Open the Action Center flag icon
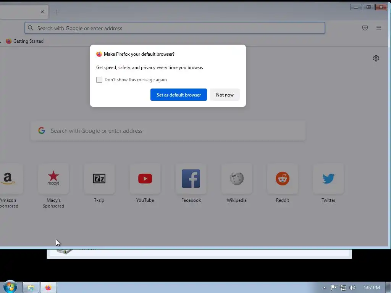Screen dimensions: 391x293 pos(334,288)
